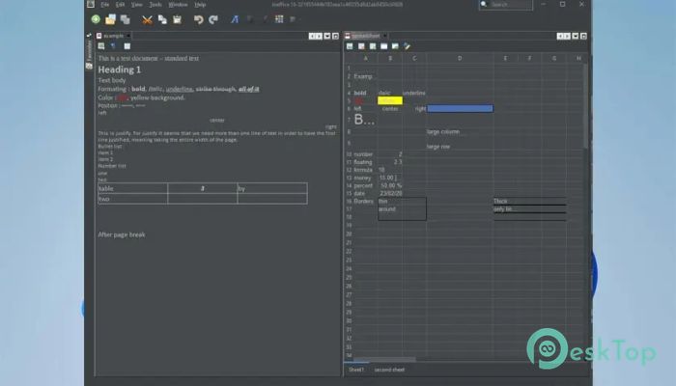Copy using the two-pages toolbar icon
The height and width of the screenshot is (386, 676).
[162, 19]
